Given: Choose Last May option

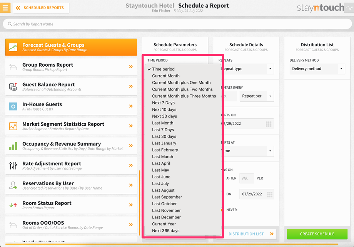Looking at the screenshot, I should click(x=183, y=170).
